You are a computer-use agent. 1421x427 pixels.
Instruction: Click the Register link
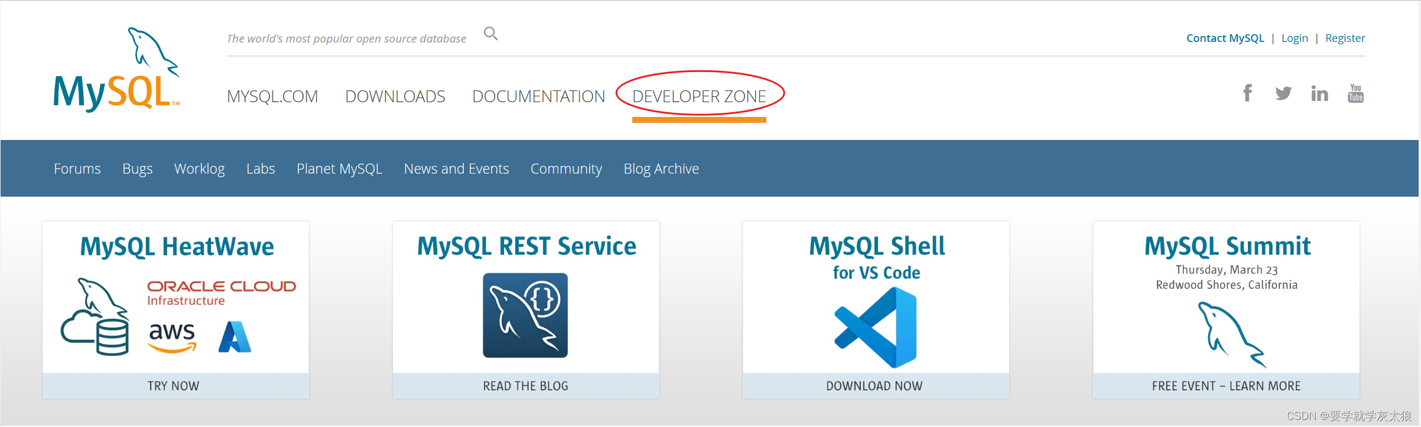(1345, 38)
